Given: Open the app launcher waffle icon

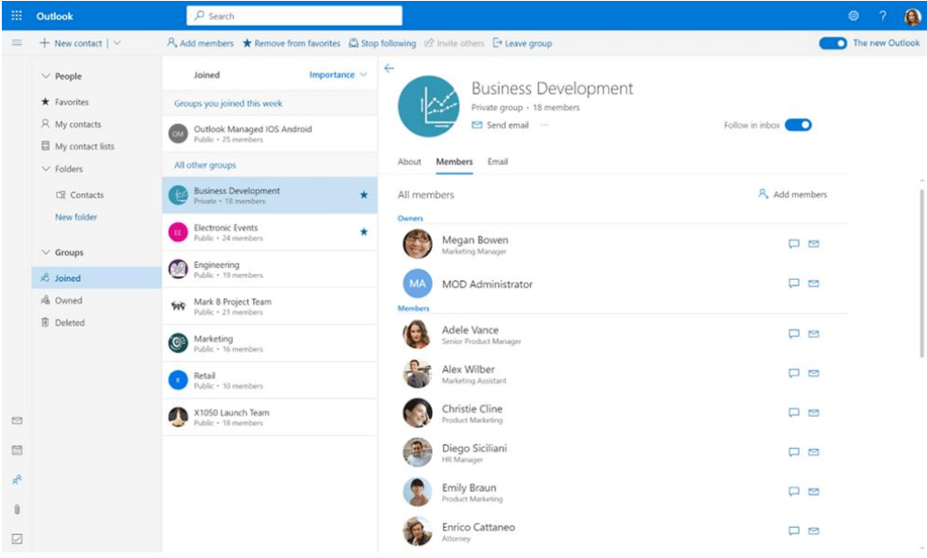Looking at the screenshot, I should pos(17,16).
